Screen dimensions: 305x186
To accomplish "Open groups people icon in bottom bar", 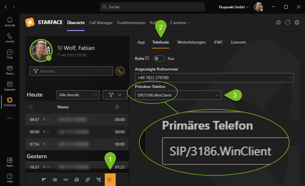I will (x=99, y=180).
